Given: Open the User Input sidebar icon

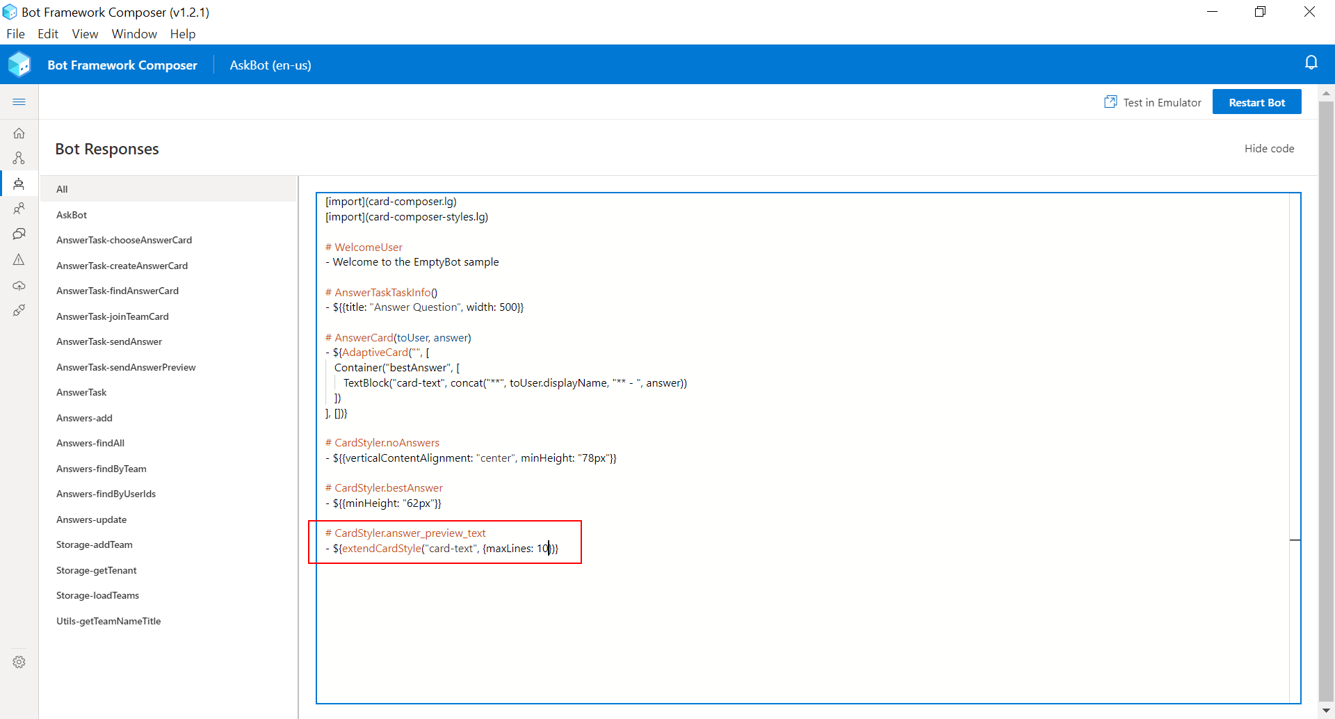Looking at the screenshot, I should pyautogui.click(x=19, y=208).
